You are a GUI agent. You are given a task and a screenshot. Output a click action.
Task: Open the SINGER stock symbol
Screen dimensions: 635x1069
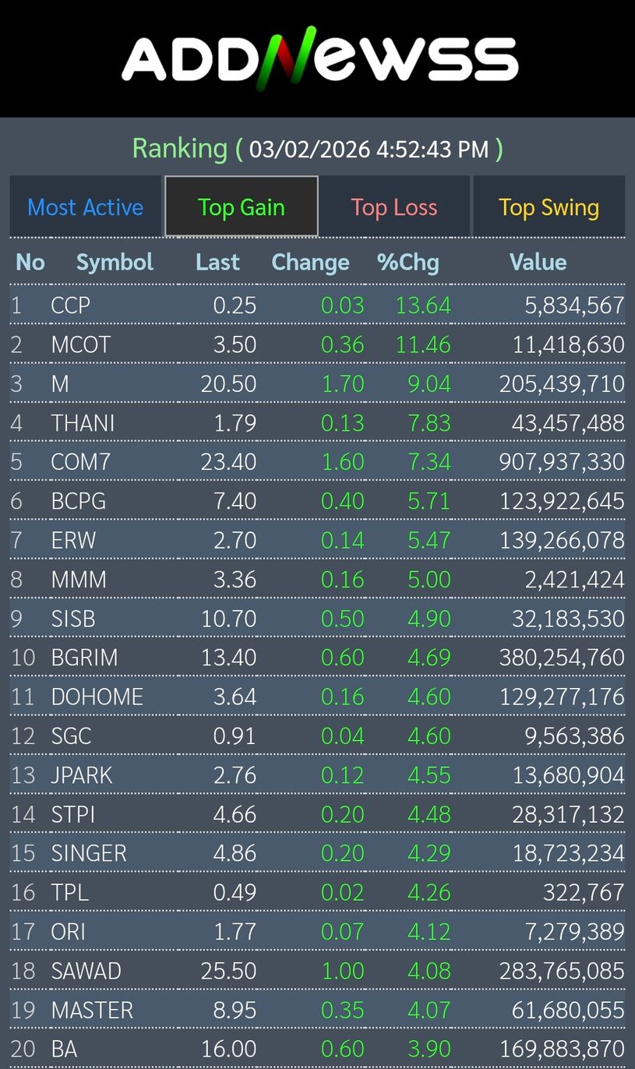89,853
